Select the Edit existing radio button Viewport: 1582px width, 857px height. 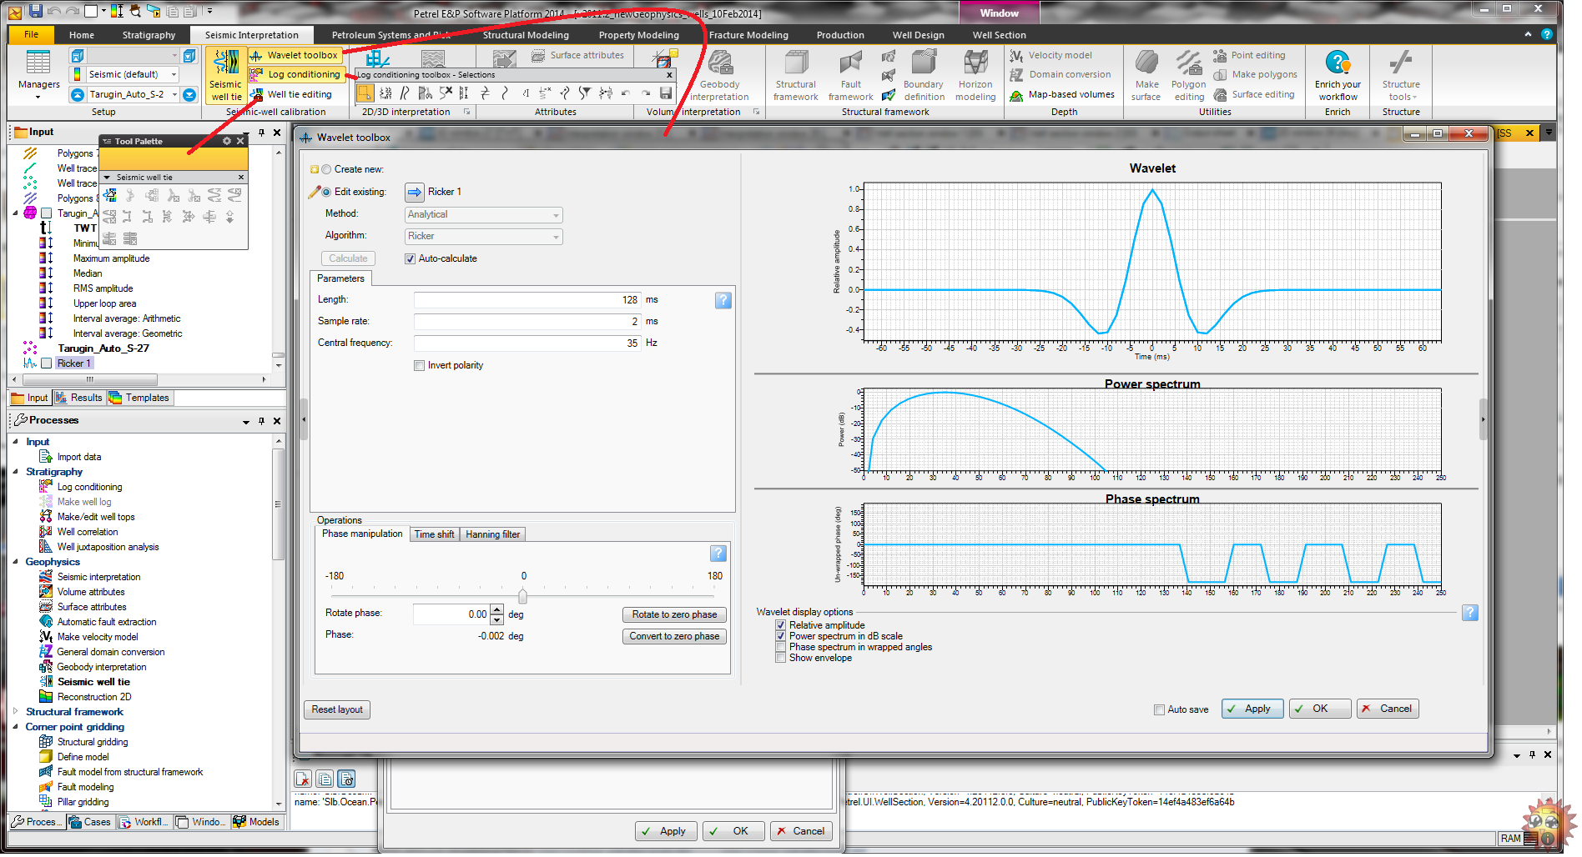pos(326,192)
